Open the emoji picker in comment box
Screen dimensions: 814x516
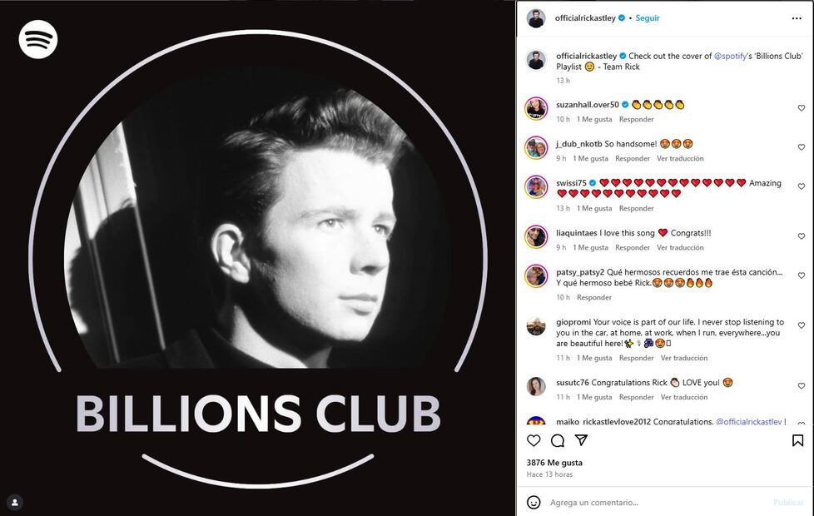point(534,503)
